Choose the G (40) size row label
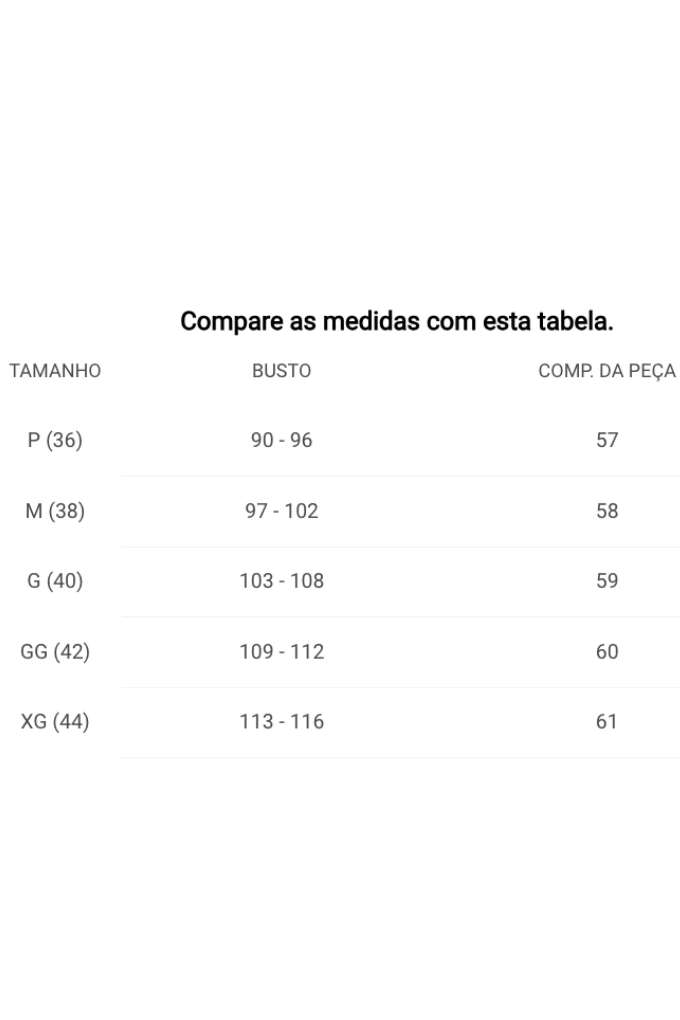The width and height of the screenshot is (680, 1020). click(55, 581)
